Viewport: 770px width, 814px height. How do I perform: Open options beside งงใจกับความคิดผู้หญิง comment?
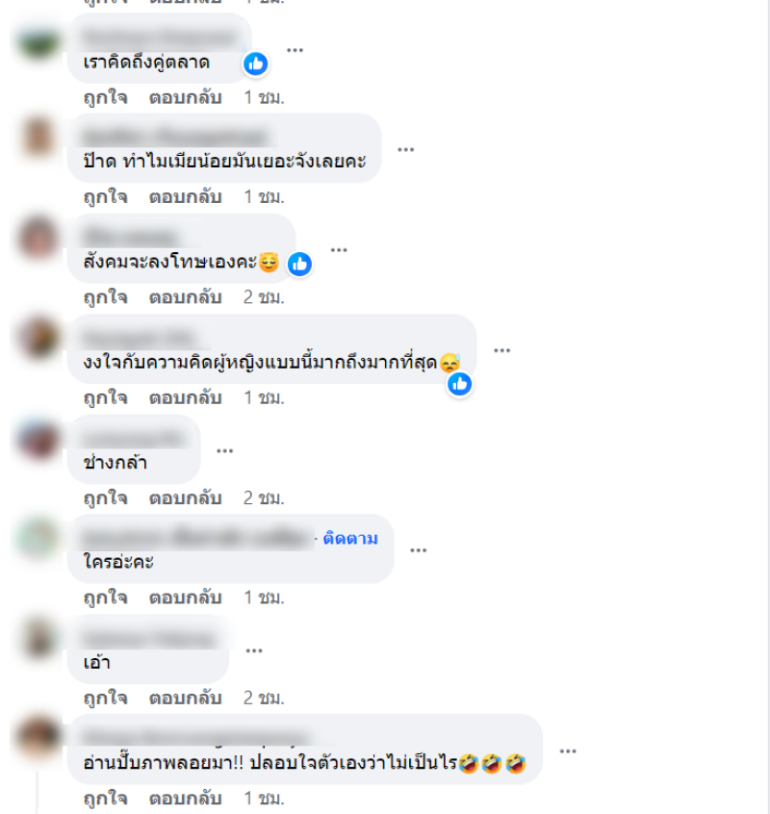coord(502,350)
